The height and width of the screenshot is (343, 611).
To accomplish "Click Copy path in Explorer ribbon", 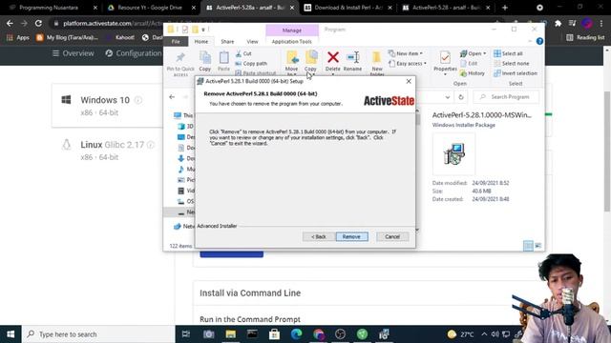I will [251, 64].
